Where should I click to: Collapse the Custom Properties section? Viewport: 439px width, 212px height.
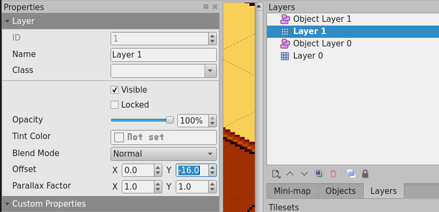(x=111, y=204)
